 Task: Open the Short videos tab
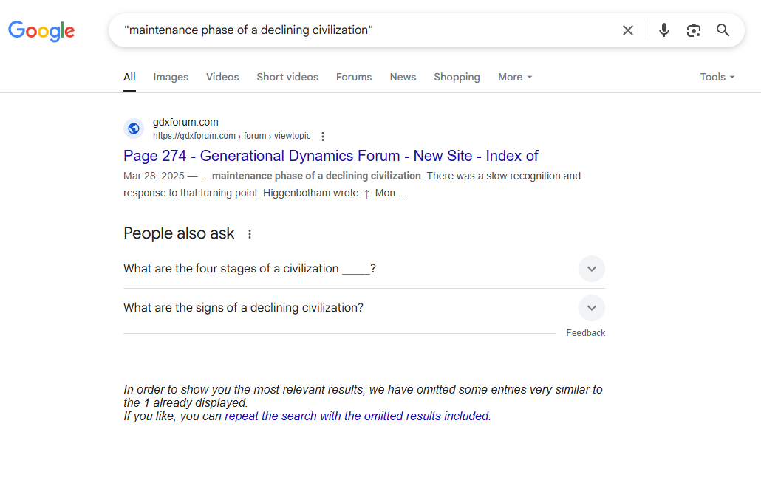tap(287, 77)
